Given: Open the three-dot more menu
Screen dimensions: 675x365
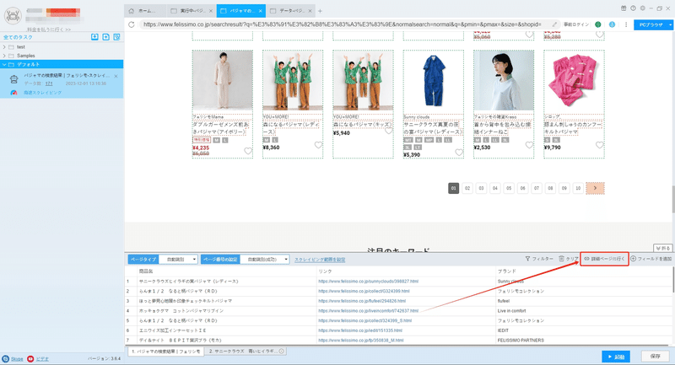Looking at the screenshot, I should pyautogui.click(x=626, y=24).
